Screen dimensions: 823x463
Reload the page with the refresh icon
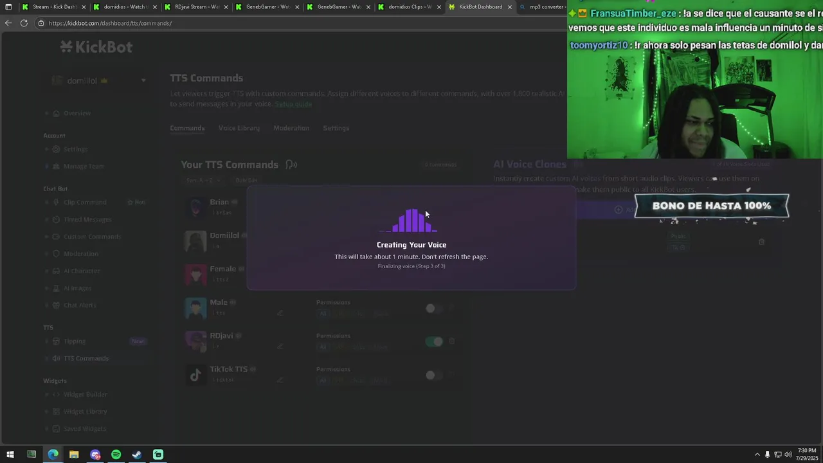pos(24,23)
